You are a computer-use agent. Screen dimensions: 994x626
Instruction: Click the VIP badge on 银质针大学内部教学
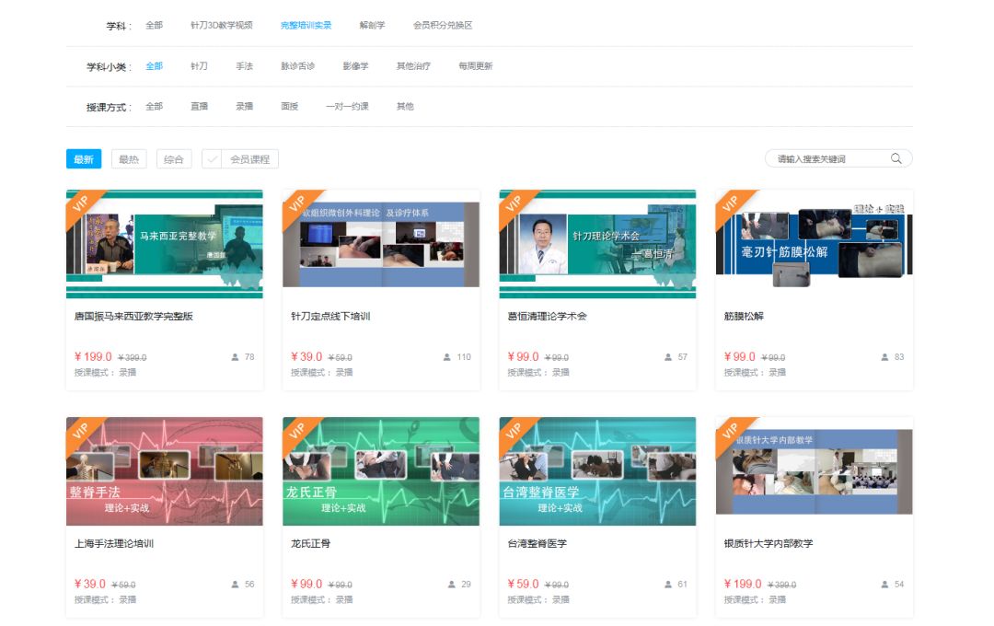pos(731,432)
